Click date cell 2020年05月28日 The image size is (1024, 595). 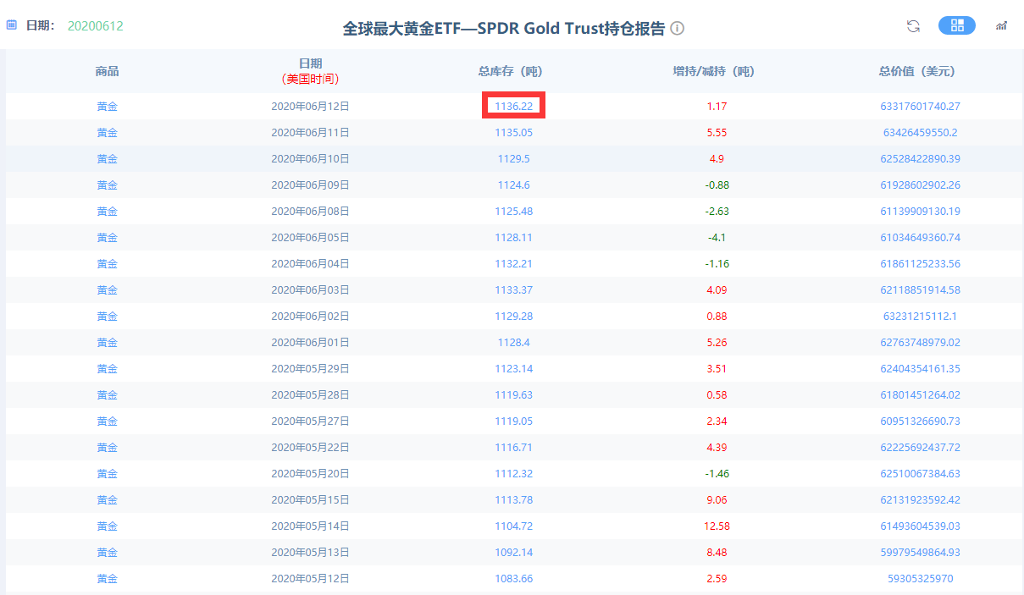coord(311,395)
